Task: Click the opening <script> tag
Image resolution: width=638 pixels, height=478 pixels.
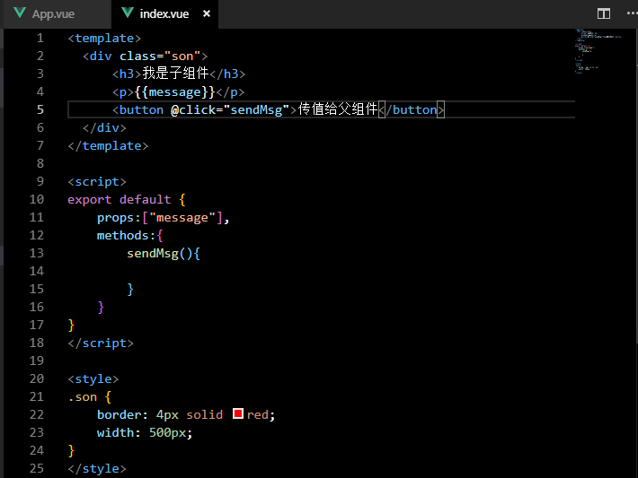Action: click(x=97, y=181)
